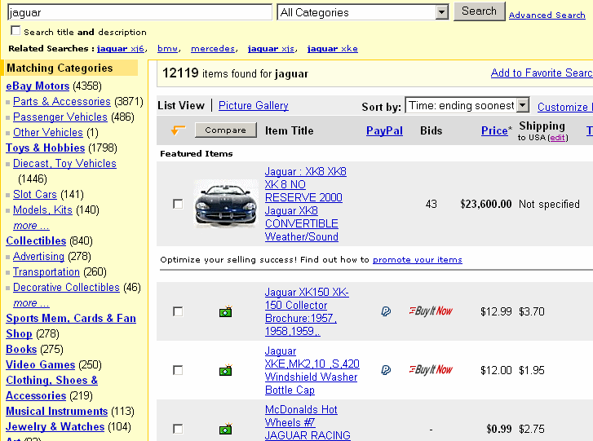Click PayPal icon on Jaguar XK150 brochure row

(x=386, y=311)
